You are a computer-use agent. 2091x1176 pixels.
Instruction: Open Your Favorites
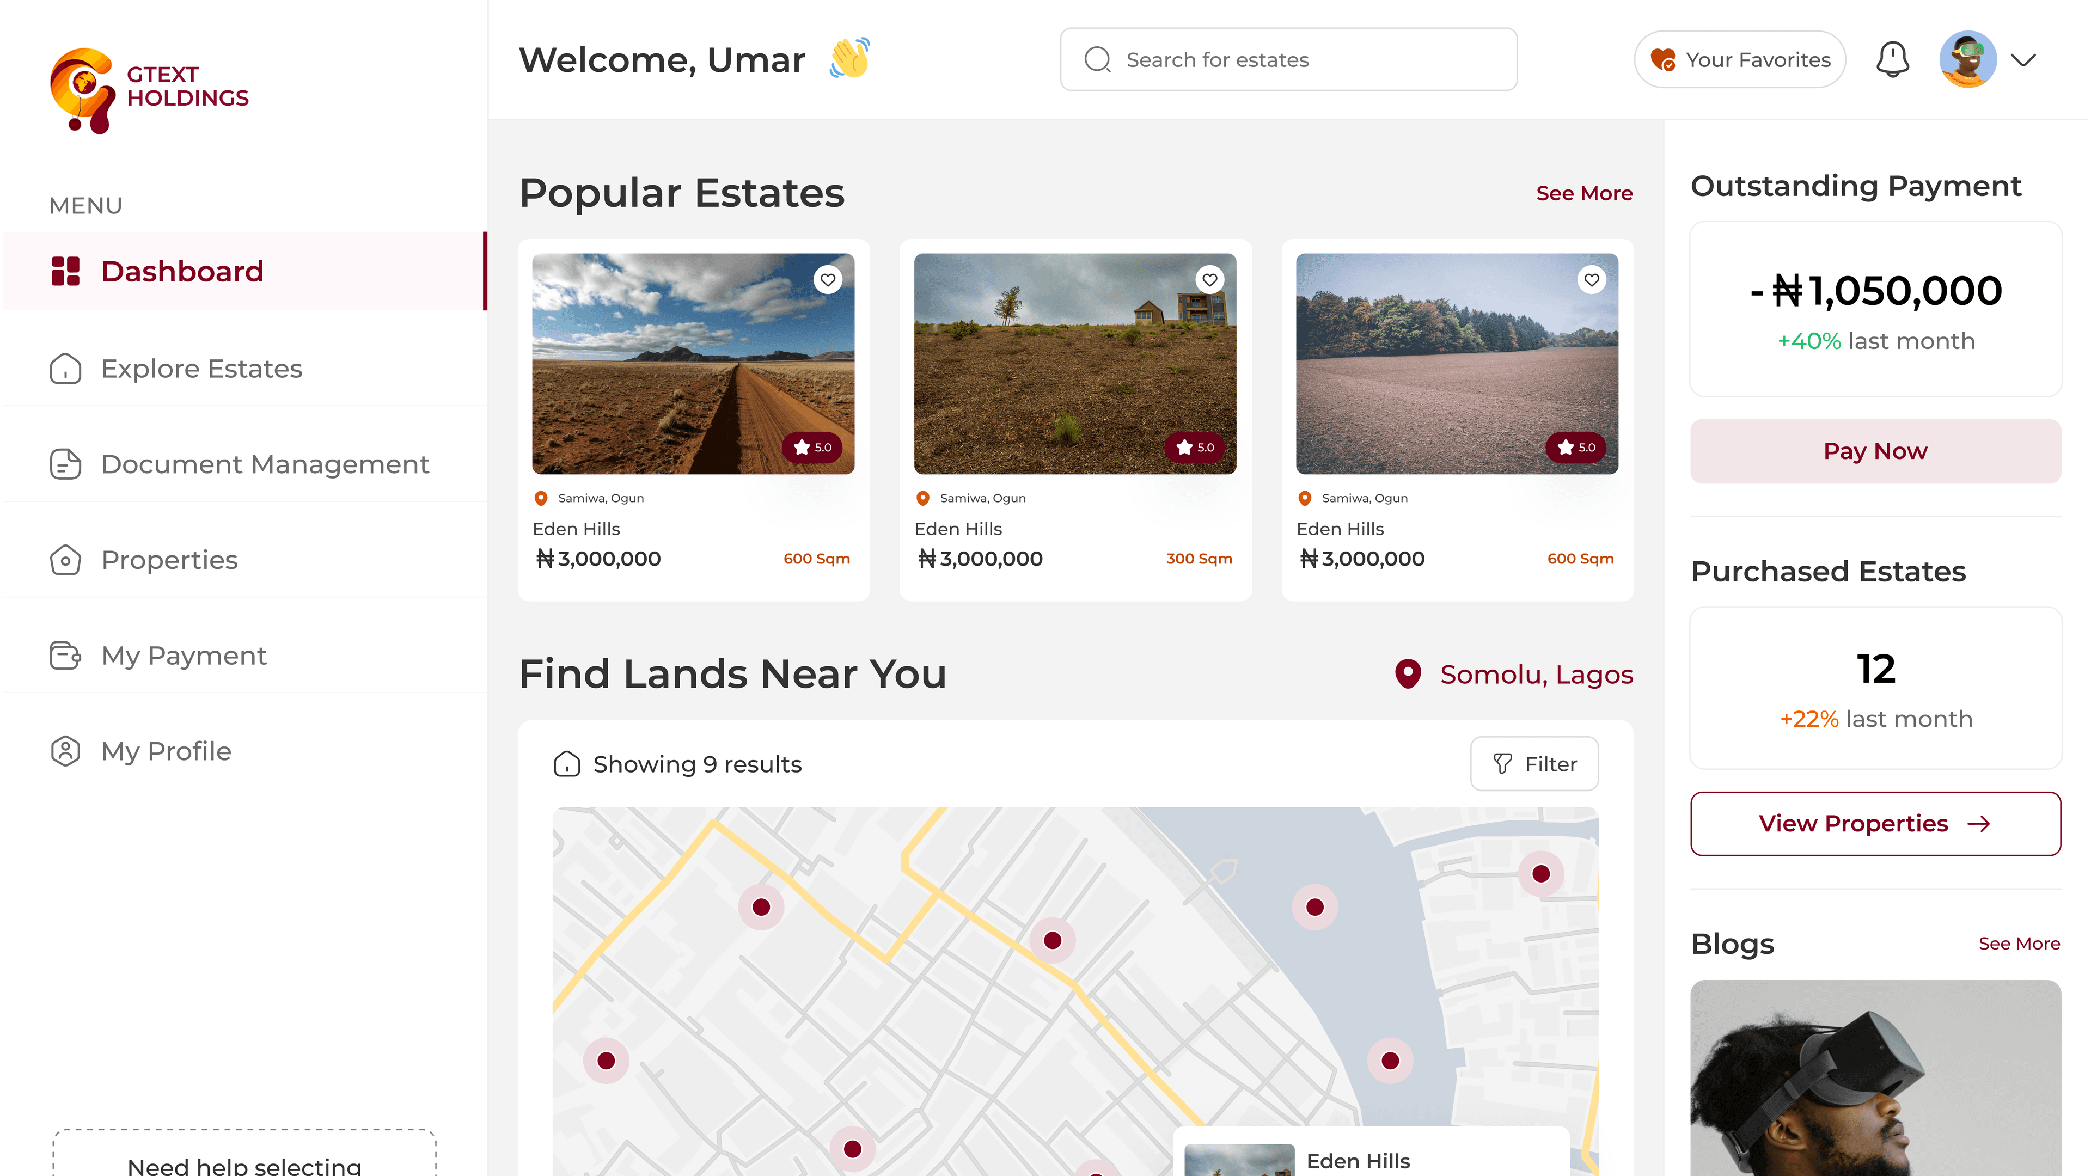click(x=1740, y=59)
